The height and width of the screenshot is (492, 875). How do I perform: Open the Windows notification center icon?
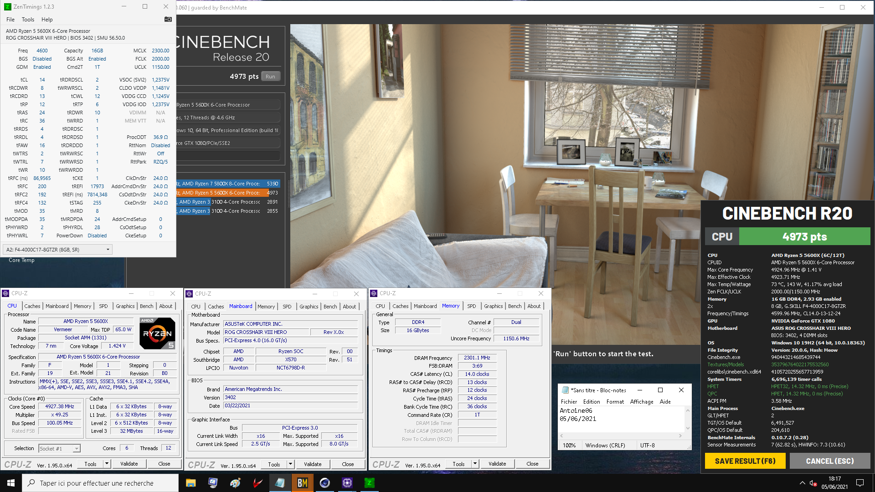(860, 483)
